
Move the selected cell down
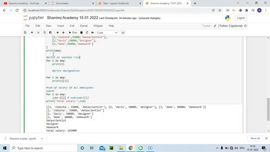click(63, 33)
